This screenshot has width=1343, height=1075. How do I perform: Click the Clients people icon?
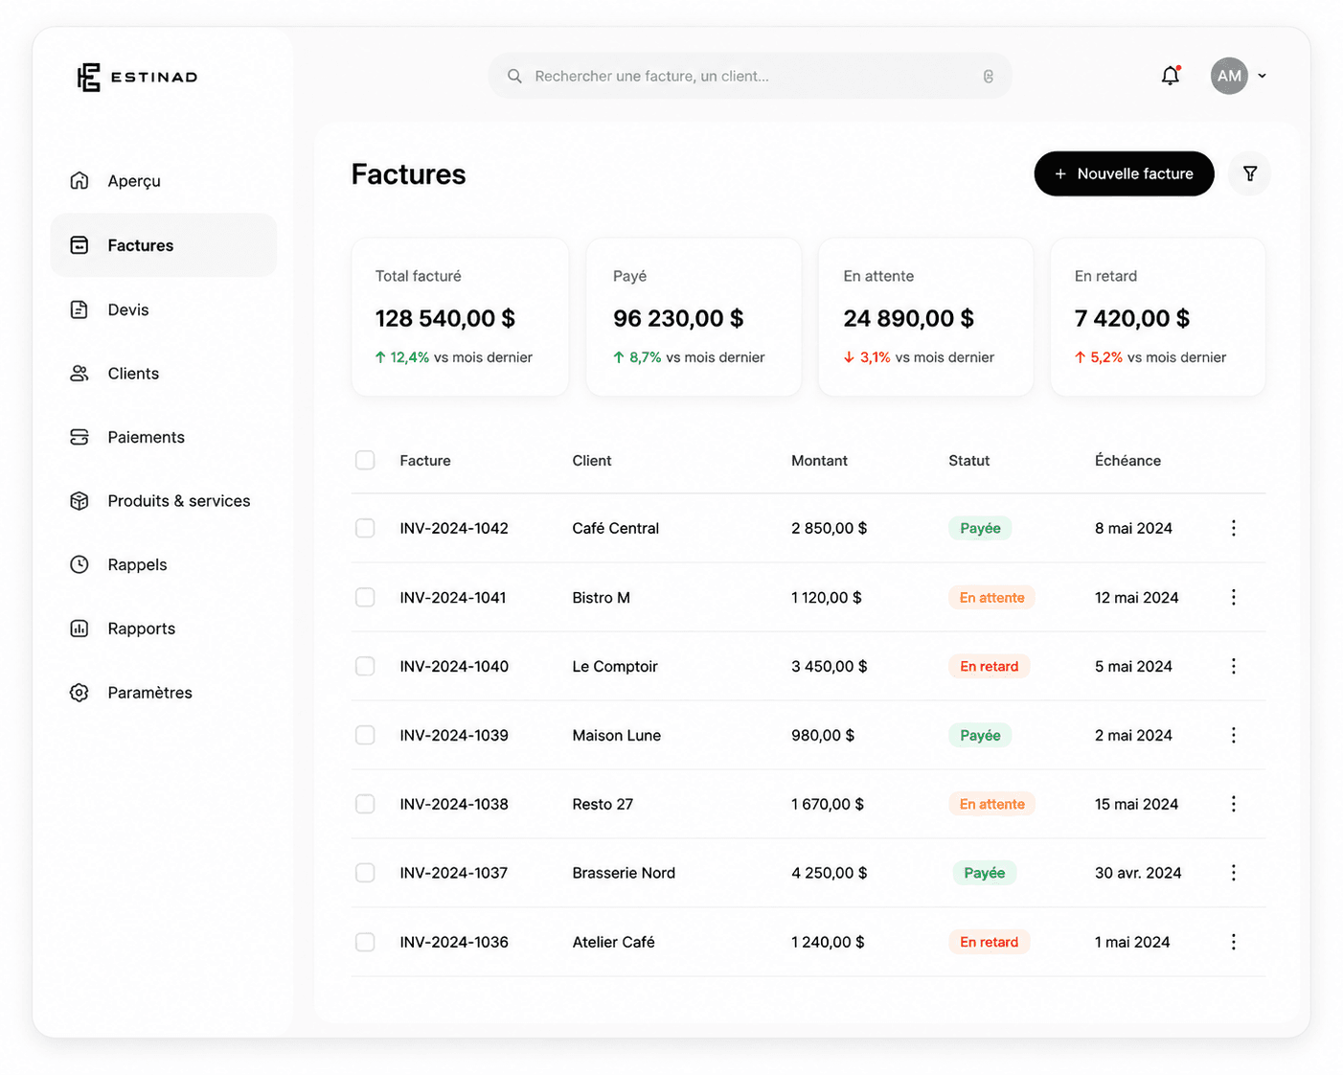(x=80, y=374)
